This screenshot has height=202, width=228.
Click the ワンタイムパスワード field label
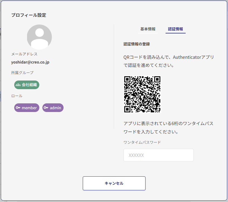tap(142, 142)
